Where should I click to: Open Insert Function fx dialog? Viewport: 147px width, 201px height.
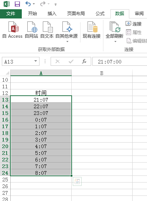tap(84, 62)
